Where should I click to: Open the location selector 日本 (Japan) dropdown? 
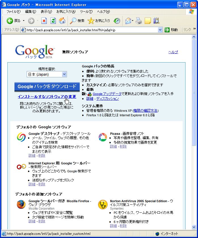pos(47,74)
